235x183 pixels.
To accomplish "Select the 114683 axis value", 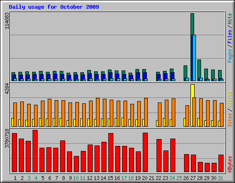I will [x=7, y=21].
